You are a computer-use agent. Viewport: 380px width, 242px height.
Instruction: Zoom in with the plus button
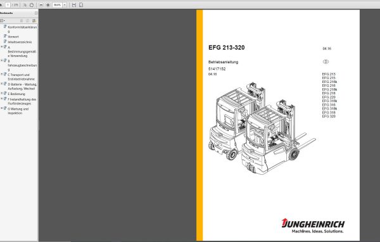pyautogui.click(x=48, y=5)
